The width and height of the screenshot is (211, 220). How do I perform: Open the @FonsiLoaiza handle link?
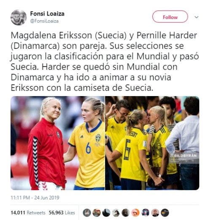pyautogui.click(x=44, y=21)
